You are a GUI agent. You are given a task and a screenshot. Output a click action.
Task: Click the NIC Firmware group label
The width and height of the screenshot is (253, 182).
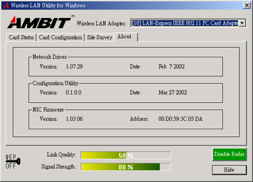48,110
